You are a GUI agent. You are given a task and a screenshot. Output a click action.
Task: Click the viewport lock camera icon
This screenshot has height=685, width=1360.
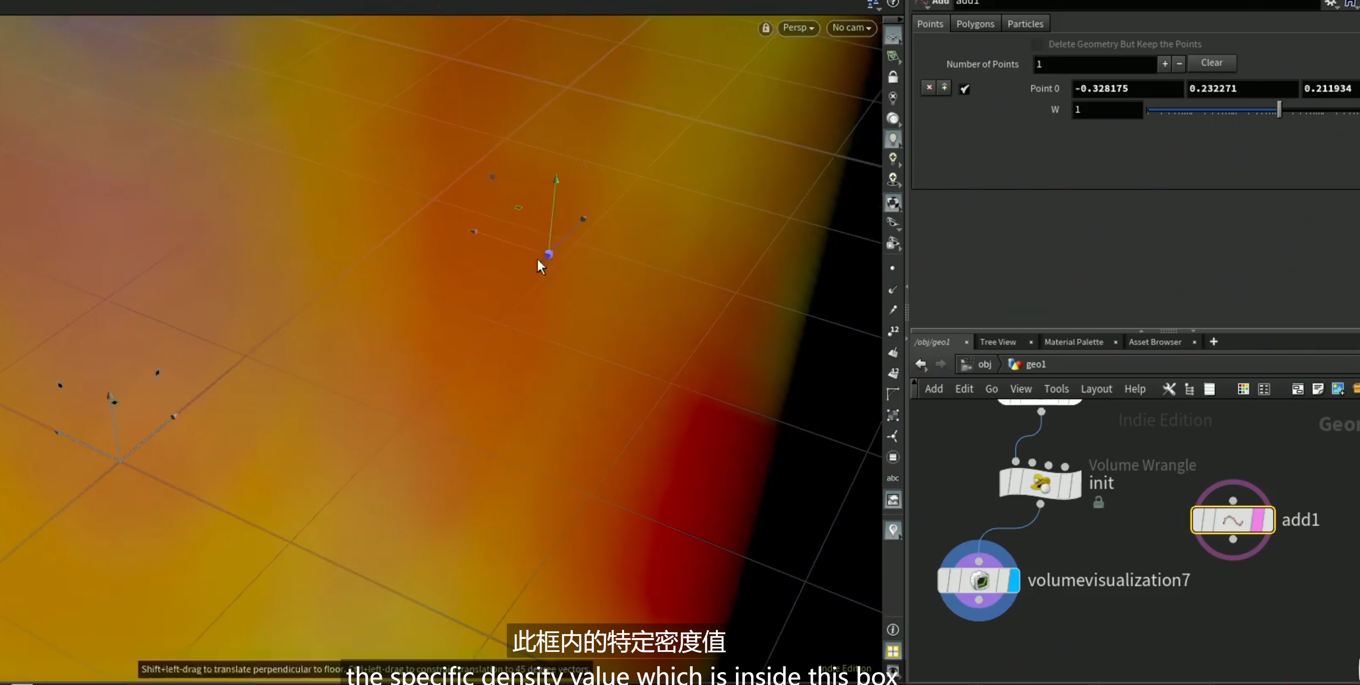pyautogui.click(x=766, y=28)
